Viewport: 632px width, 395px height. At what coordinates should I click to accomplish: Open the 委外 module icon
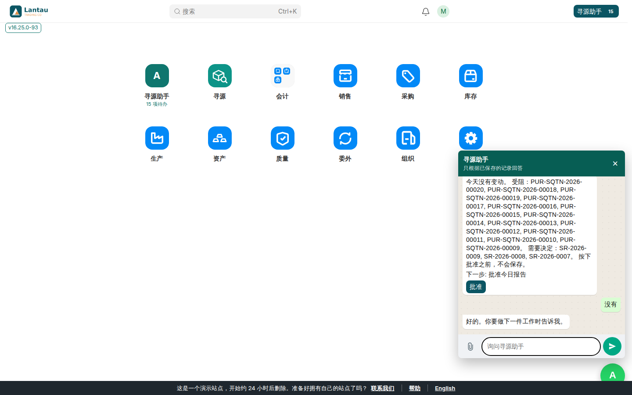(345, 138)
